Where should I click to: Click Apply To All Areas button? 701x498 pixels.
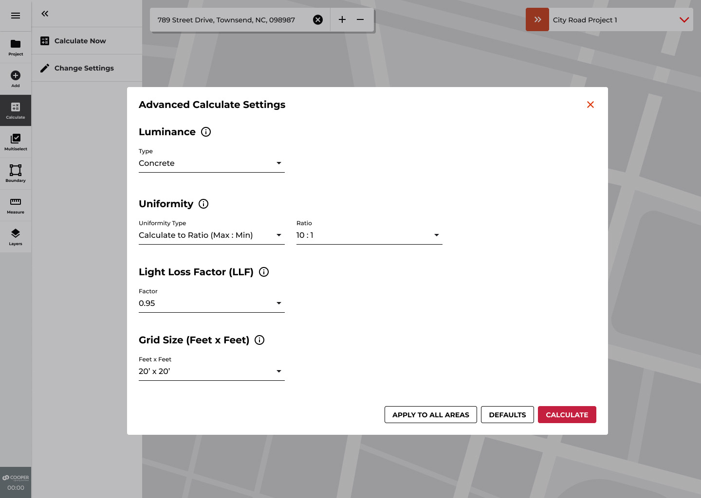(x=431, y=415)
